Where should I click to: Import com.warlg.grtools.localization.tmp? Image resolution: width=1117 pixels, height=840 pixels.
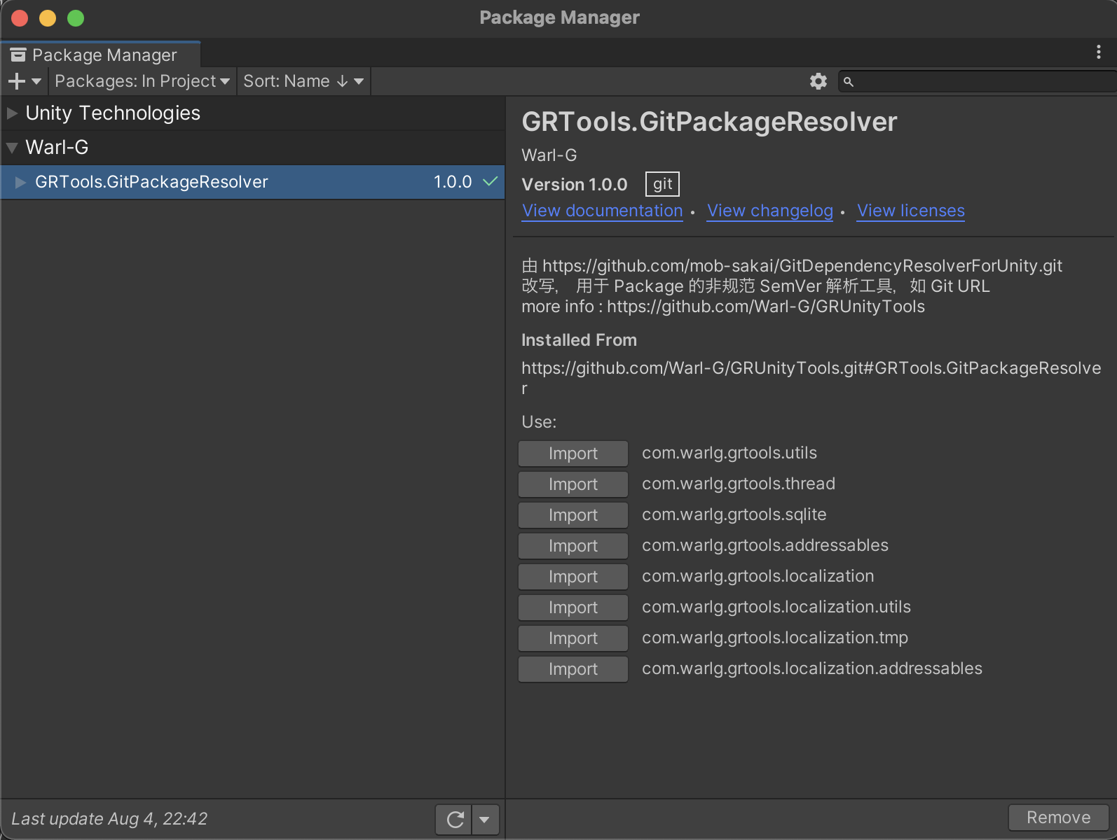click(573, 638)
